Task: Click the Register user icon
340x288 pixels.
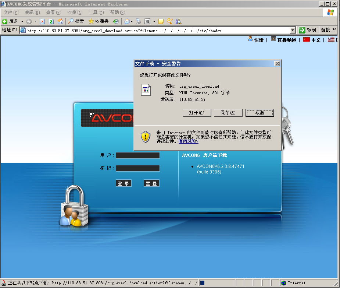Action: [x=250, y=39]
